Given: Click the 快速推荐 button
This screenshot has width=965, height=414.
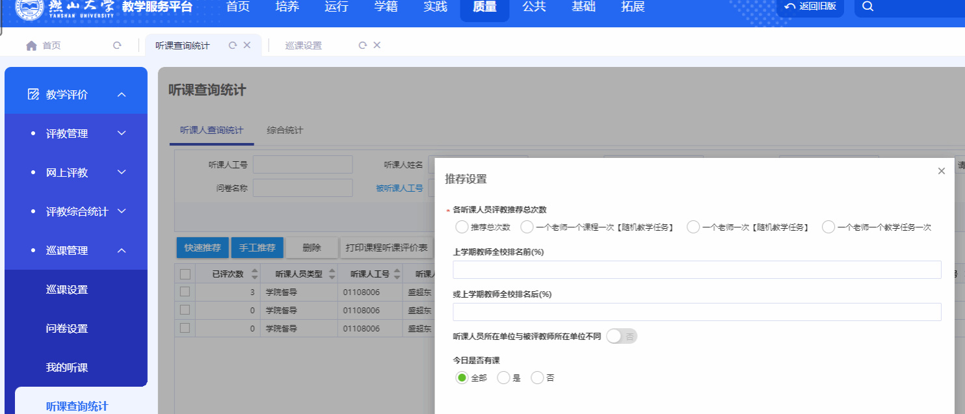Looking at the screenshot, I should point(202,248).
